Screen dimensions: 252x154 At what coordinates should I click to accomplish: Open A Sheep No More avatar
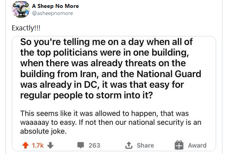point(21,9)
